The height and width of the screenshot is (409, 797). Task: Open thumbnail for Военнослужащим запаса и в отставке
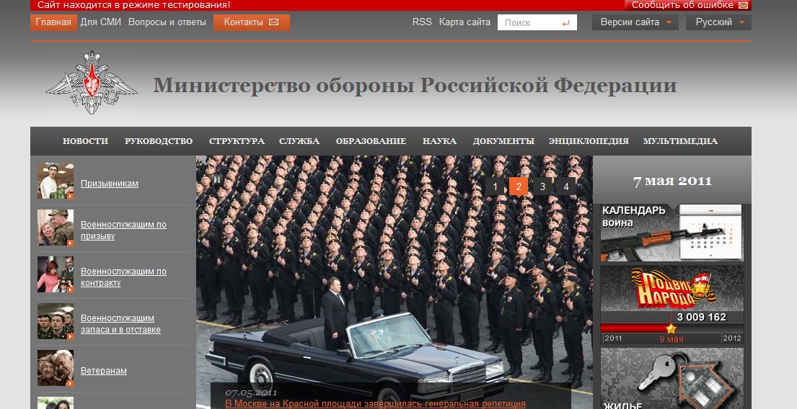coord(56,321)
